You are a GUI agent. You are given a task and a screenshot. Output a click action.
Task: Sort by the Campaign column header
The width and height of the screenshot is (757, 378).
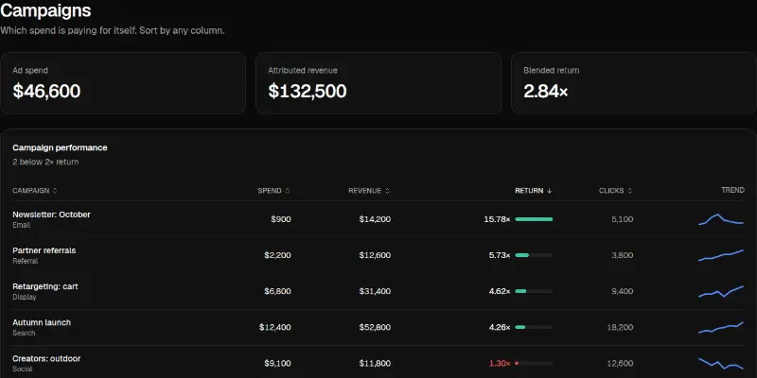(x=35, y=191)
